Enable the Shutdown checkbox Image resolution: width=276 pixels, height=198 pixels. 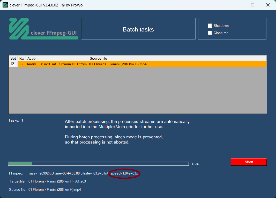pos(210,26)
